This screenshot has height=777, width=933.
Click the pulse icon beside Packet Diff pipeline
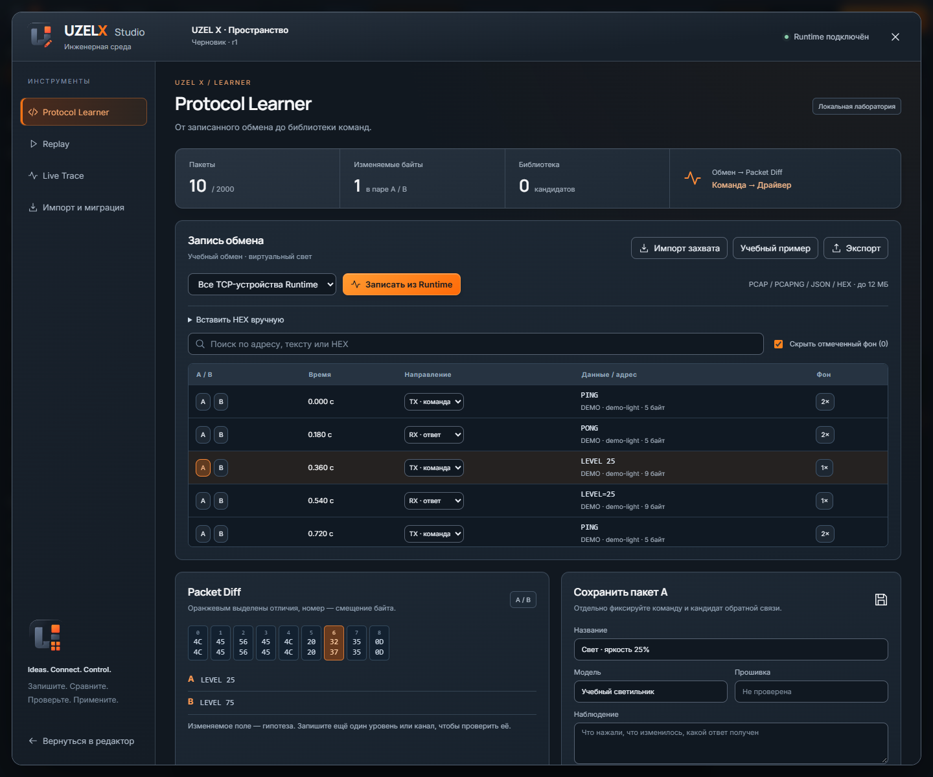tap(693, 178)
